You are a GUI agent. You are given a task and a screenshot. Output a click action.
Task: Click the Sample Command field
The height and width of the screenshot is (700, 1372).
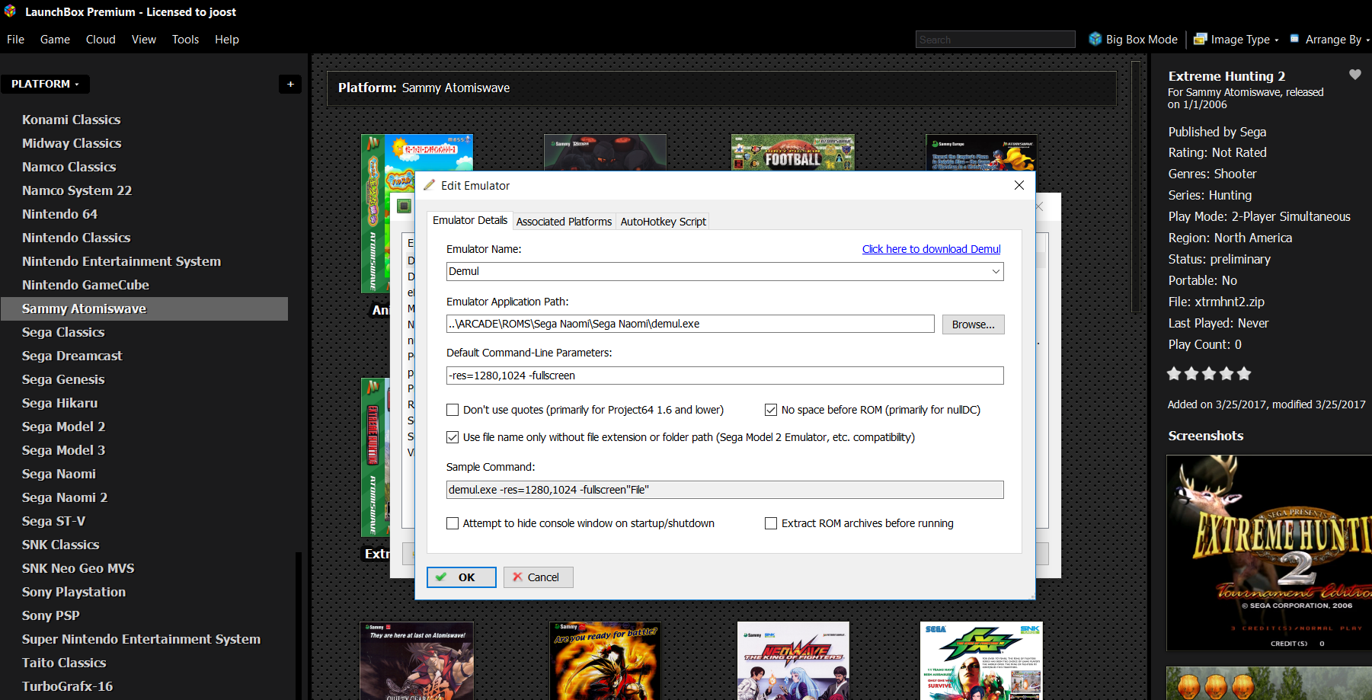pos(725,490)
